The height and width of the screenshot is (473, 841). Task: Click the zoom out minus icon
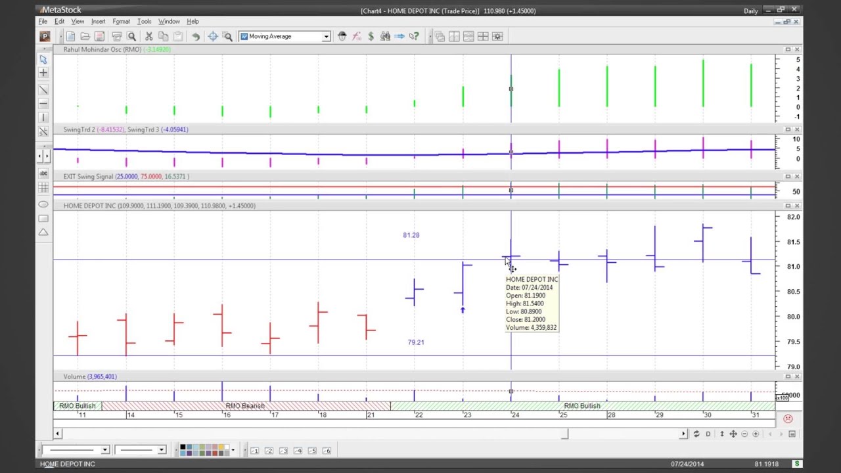click(x=744, y=434)
